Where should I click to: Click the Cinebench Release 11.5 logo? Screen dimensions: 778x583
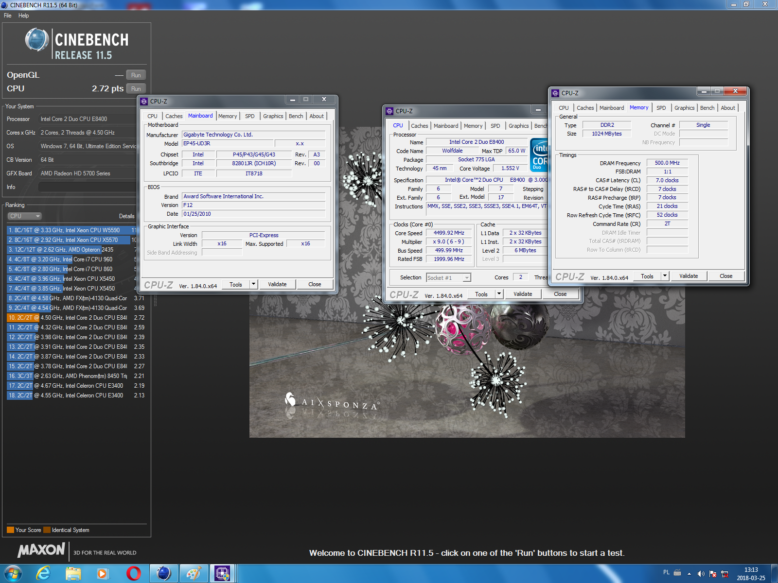click(x=77, y=44)
